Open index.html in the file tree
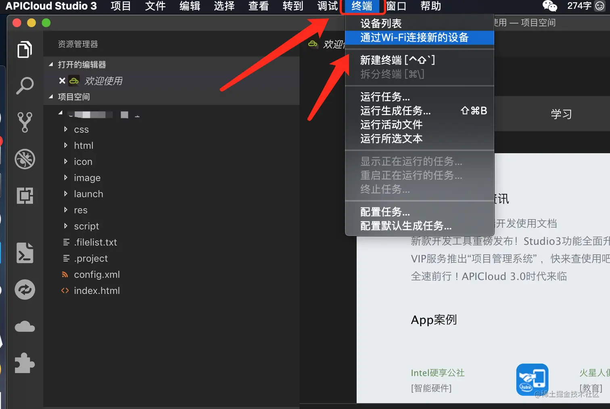The width and height of the screenshot is (610, 409). (97, 291)
